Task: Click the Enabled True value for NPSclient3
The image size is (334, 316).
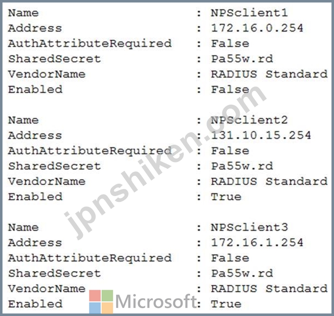Action: [226, 304]
